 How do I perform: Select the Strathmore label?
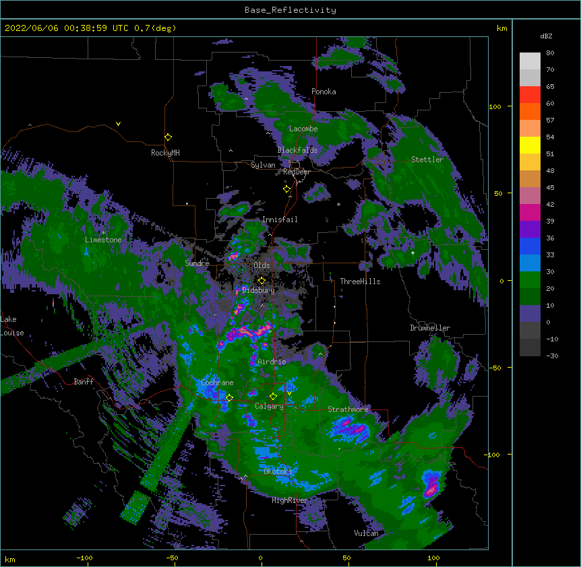pyautogui.click(x=348, y=409)
